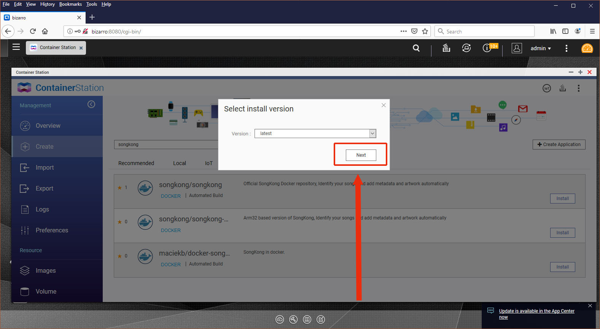Switch to the IoT tab
The height and width of the screenshot is (329, 600).
(x=209, y=163)
